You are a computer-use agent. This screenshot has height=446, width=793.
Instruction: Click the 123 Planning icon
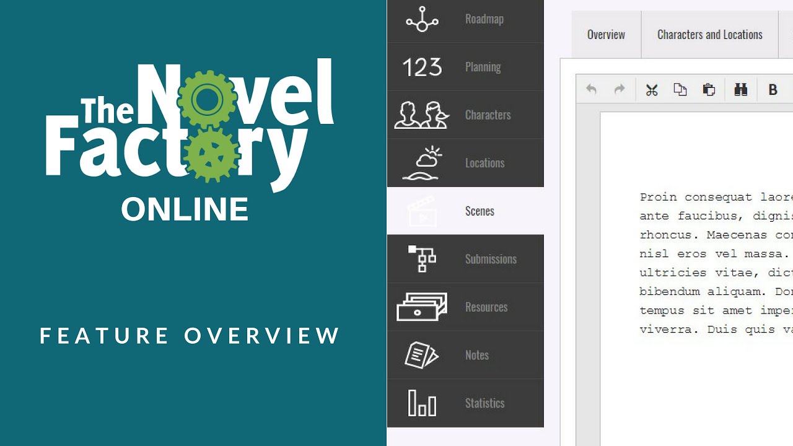pos(422,67)
